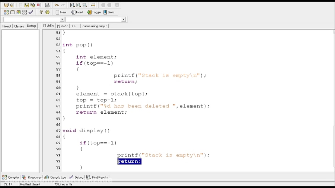Open the Resources bottom panel tab
This screenshot has width=335, height=188.
pos(32,177)
